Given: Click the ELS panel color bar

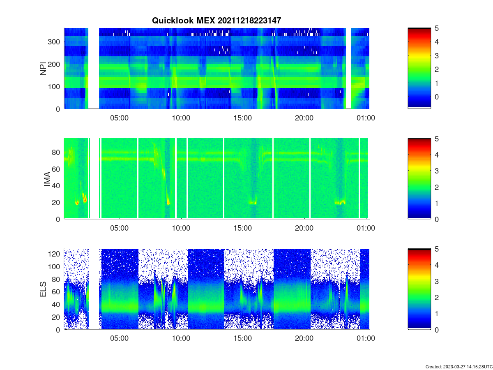Looking at the screenshot, I should [419, 289].
